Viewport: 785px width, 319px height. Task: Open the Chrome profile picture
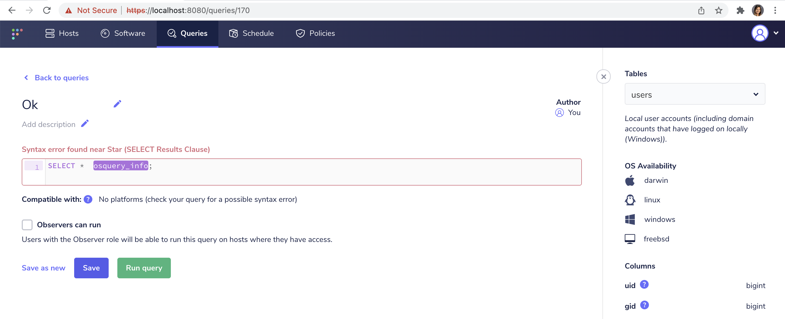[x=758, y=10]
